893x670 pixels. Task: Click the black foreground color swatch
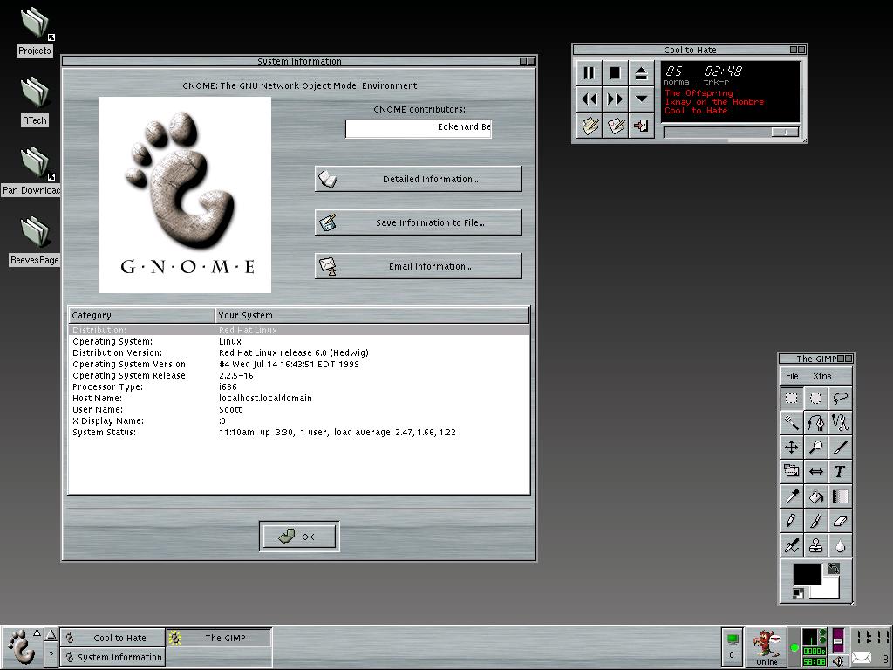(806, 574)
